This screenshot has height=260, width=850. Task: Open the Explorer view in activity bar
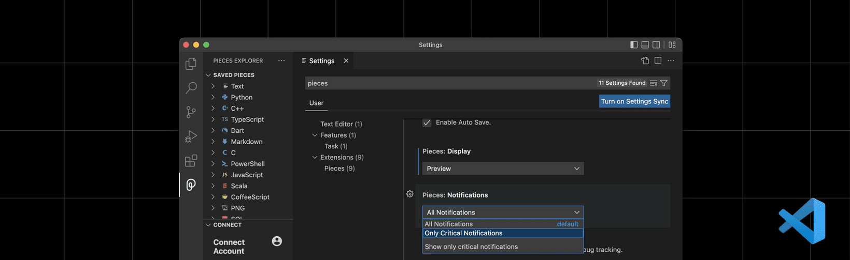point(191,64)
